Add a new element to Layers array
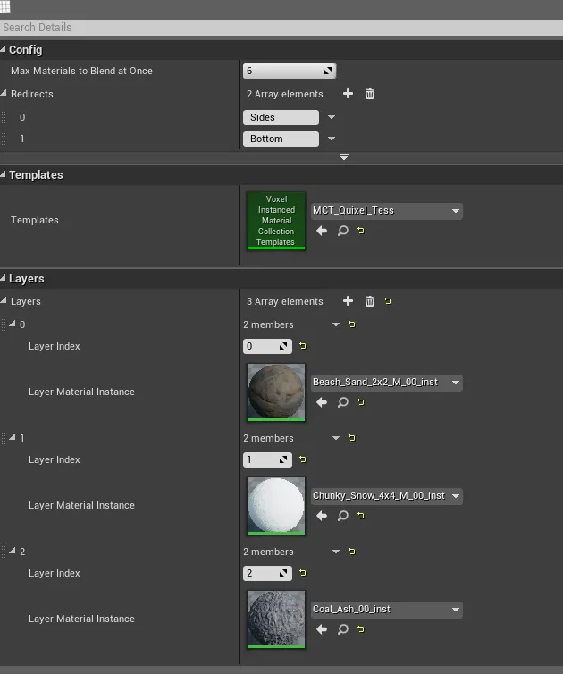Screen dimensions: 563x674 coord(348,301)
